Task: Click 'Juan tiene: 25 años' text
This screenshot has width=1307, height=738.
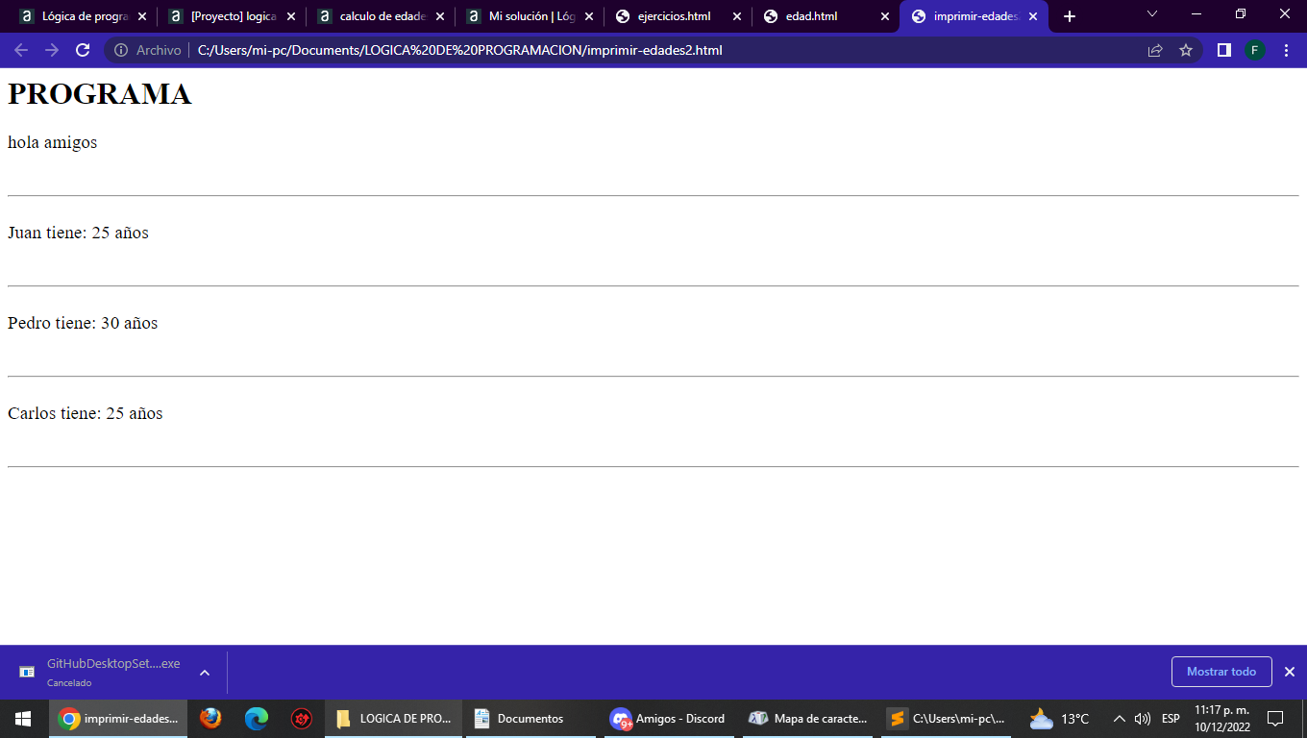Action: tap(78, 233)
